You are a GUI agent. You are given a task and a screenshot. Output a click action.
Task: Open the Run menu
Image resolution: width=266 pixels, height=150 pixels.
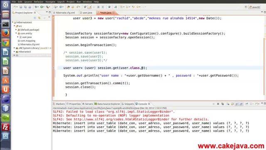click(x=79, y=2)
